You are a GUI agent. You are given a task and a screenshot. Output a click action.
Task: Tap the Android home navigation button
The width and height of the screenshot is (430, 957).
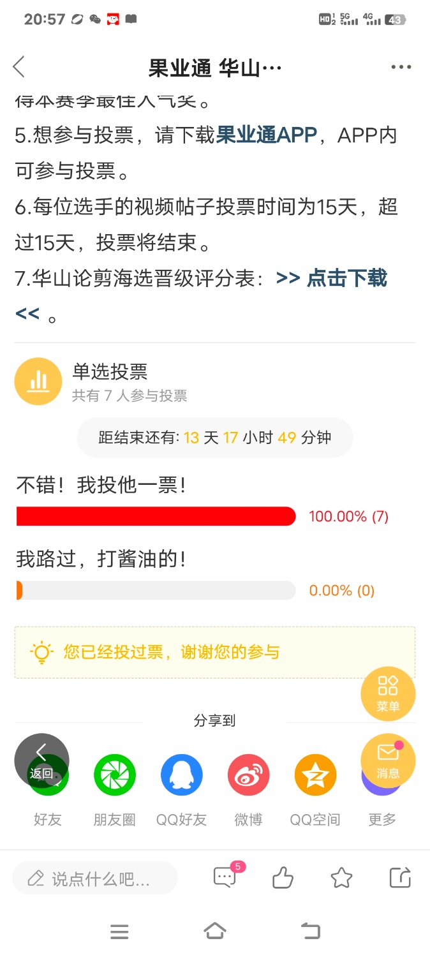[215, 931]
